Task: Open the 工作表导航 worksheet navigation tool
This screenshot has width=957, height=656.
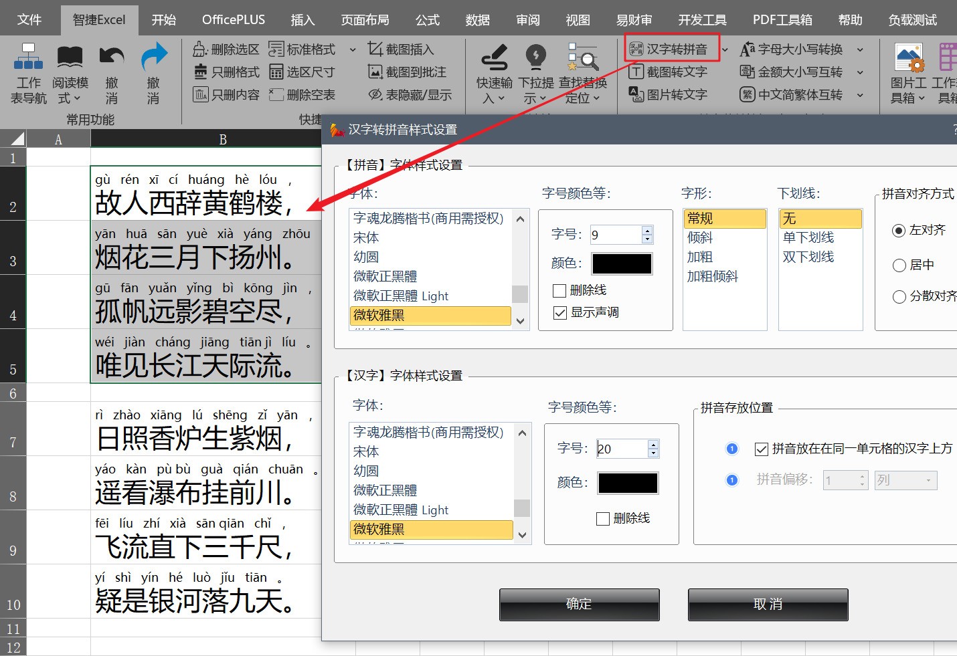Action: pyautogui.click(x=28, y=72)
